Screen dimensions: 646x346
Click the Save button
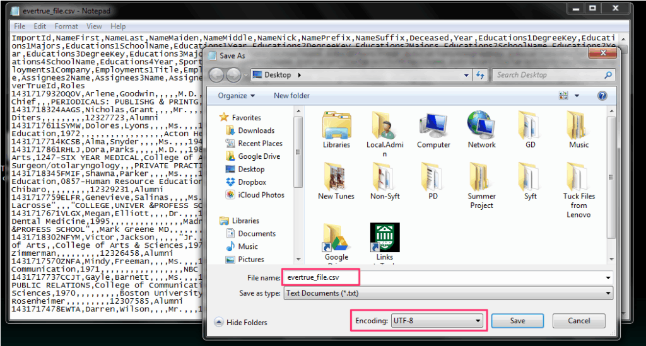pos(517,321)
